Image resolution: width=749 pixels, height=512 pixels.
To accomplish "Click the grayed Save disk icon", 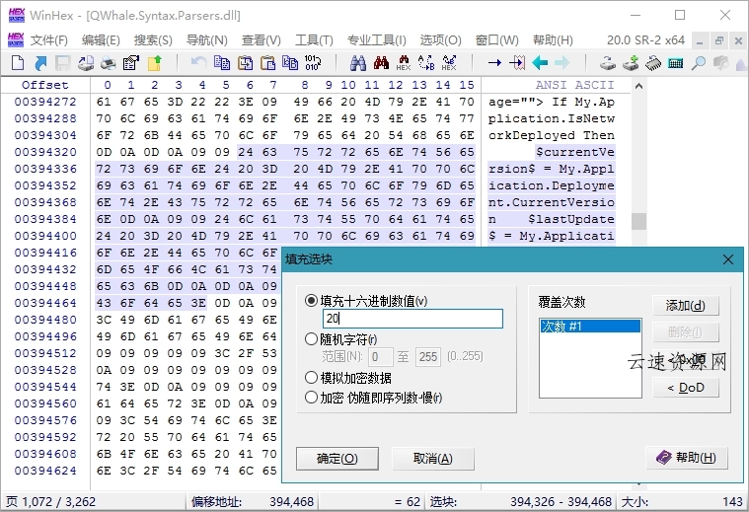I will [63, 63].
